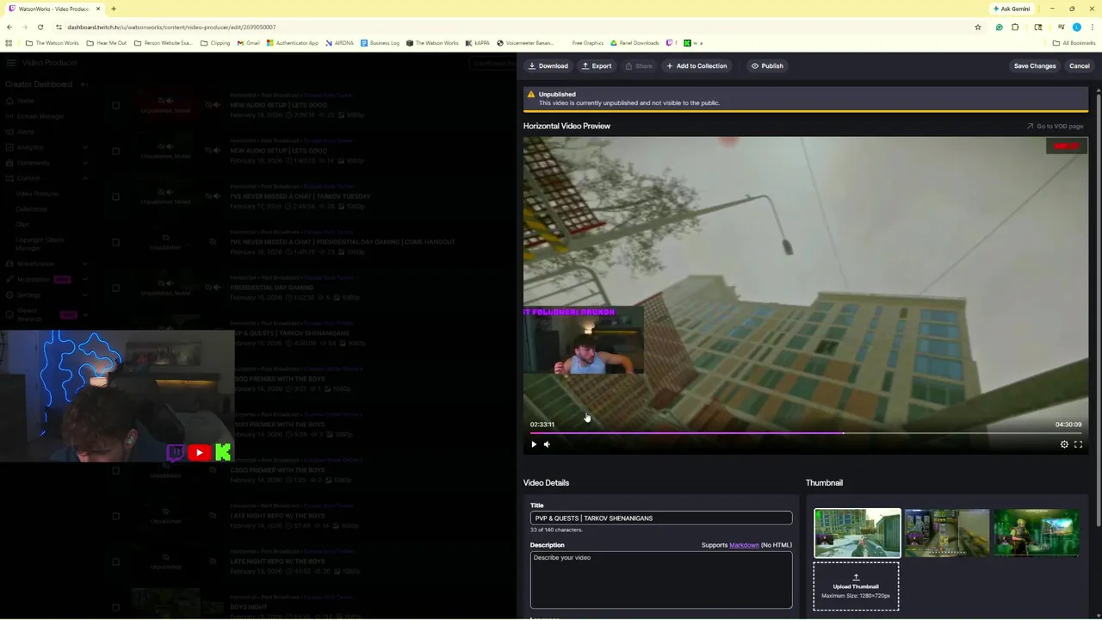Screen dimensions: 1102x620
Task: Bookmark this page with the star icon
Action: coord(978,28)
